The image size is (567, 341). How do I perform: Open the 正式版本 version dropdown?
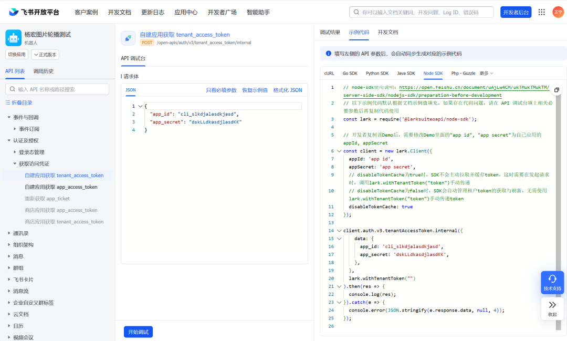[45, 55]
